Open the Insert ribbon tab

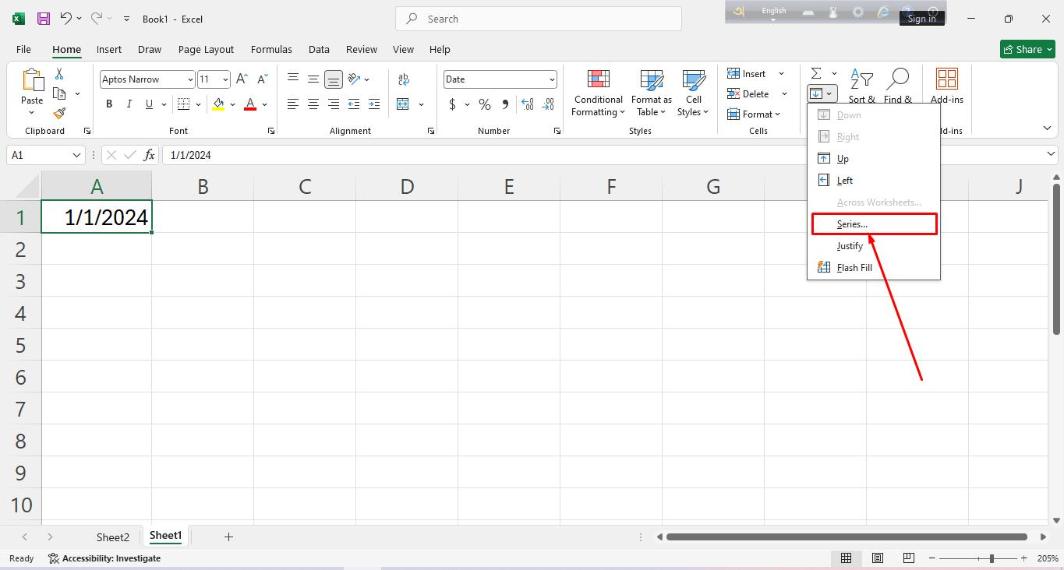point(109,49)
